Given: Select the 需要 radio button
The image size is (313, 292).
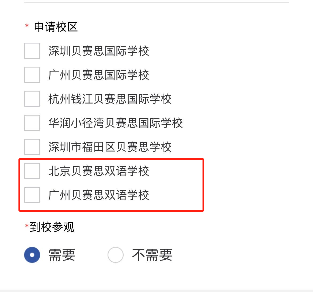Looking at the screenshot, I should [32, 255].
